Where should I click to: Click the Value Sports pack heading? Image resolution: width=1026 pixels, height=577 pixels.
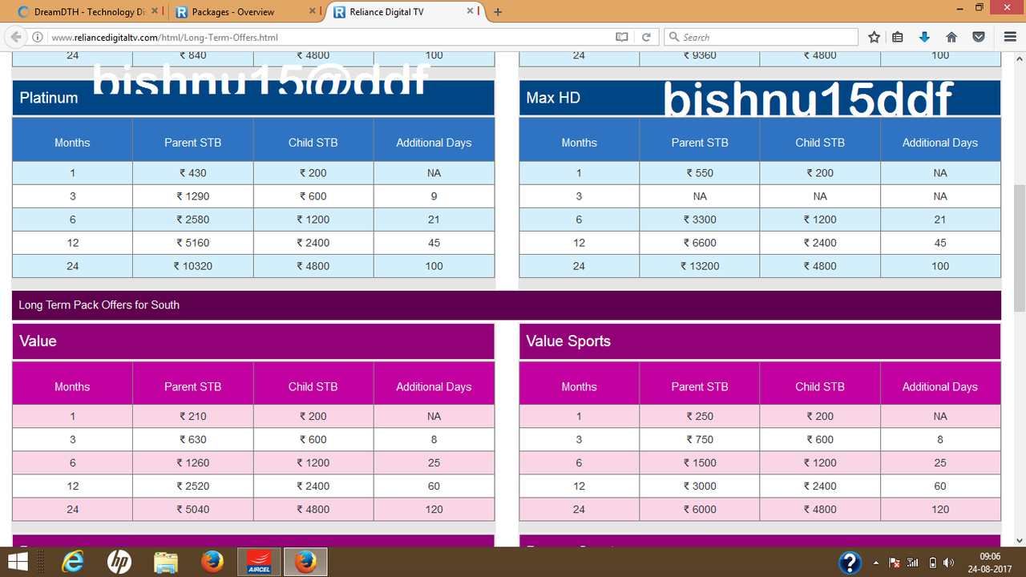[x=568, y=341]
